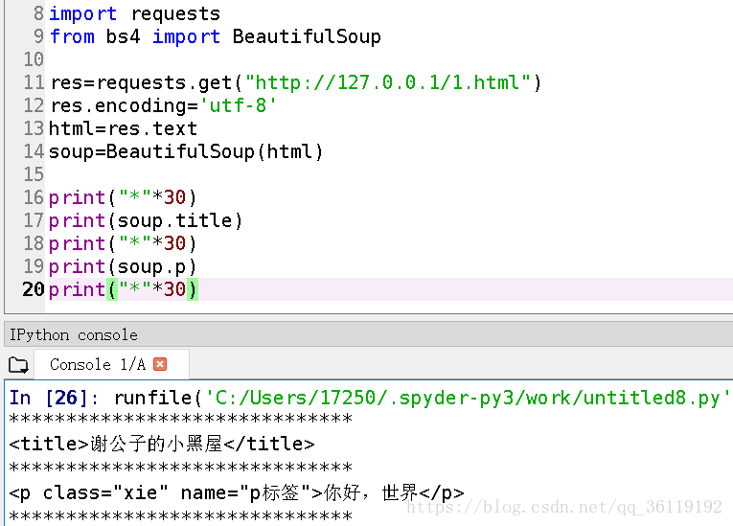Click the 'html=res.text' code line
This screenshot has height=526, width=733.
[x=123, y=128]
